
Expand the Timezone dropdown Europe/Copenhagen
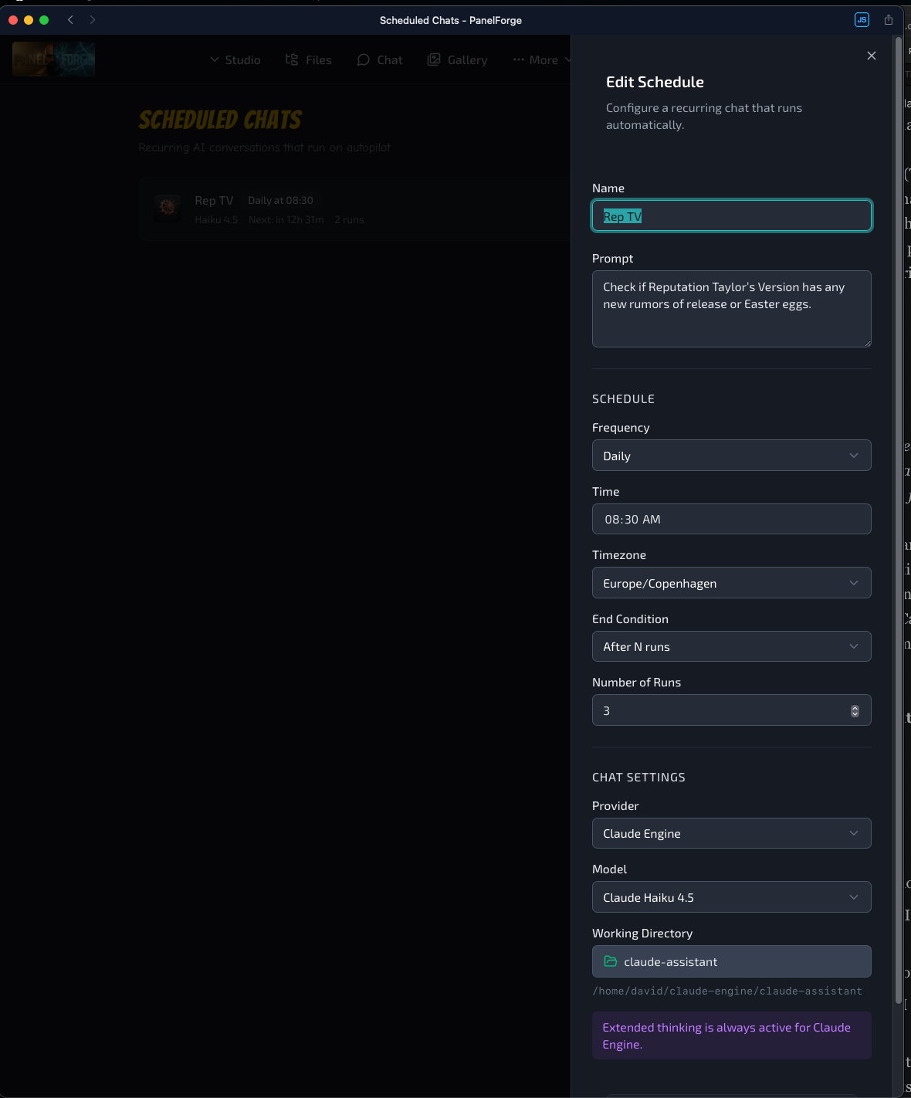731,583
